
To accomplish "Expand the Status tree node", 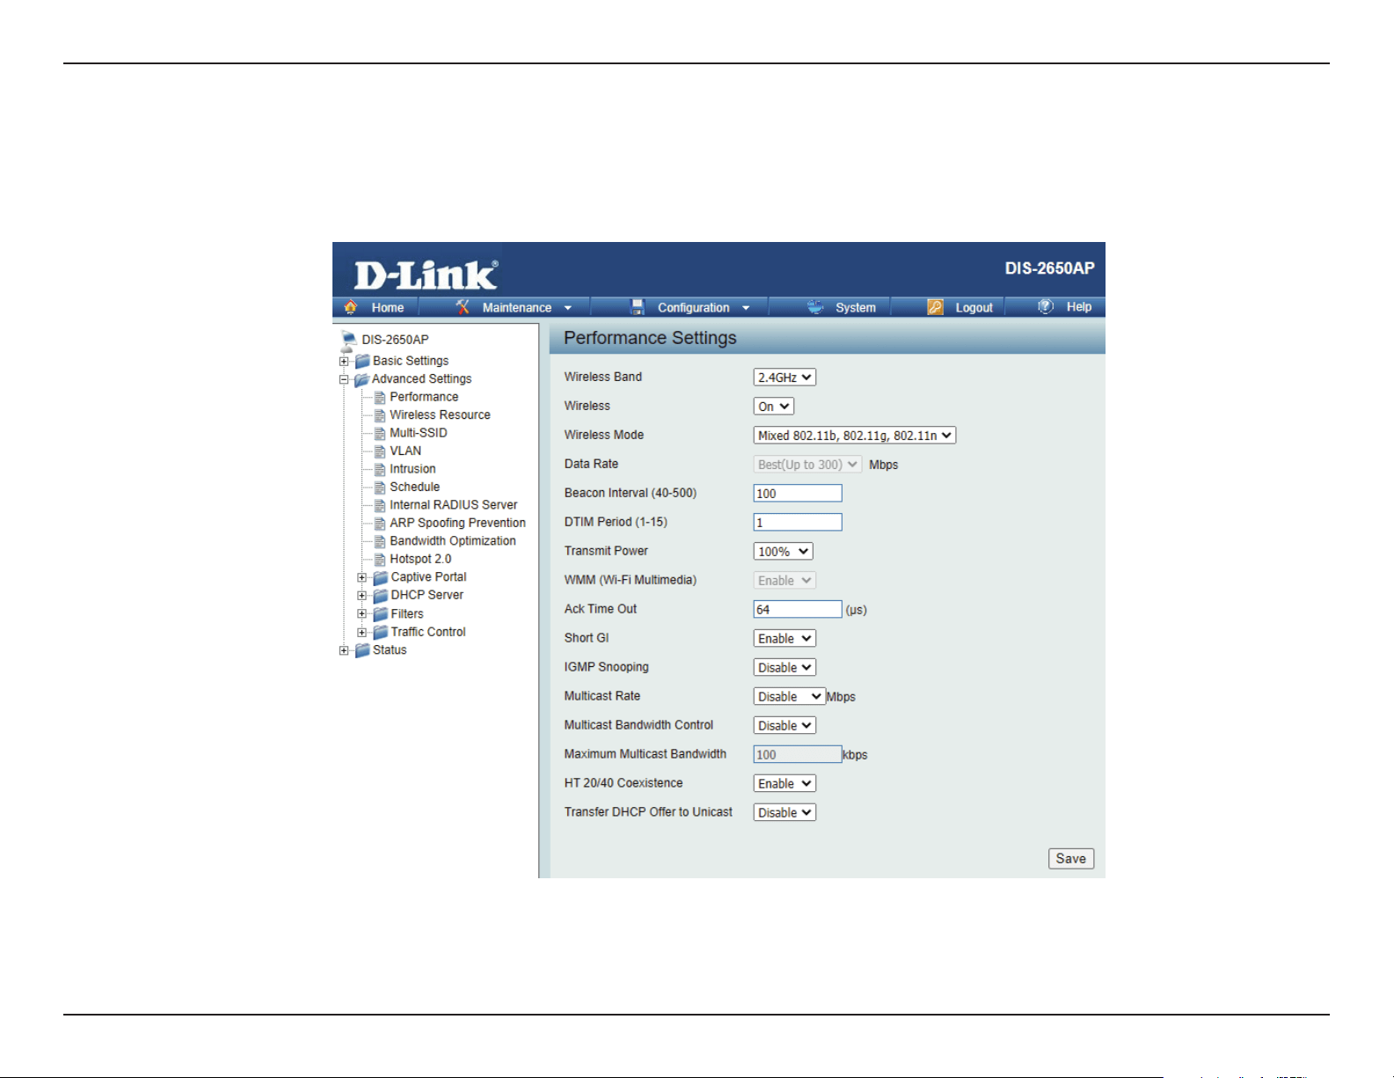I will pyautogui.click(x=344, y=650).
